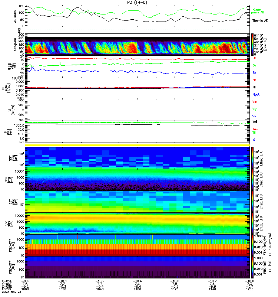Click the top SST Eflux color bar

pyautogui.click(x=252, y=157)
